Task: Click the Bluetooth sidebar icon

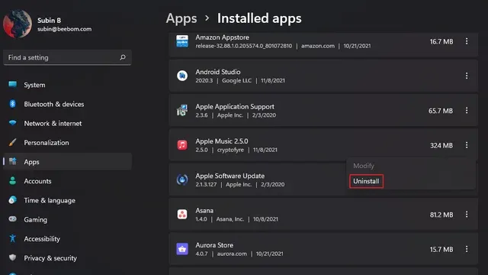Action: point(13,104)
